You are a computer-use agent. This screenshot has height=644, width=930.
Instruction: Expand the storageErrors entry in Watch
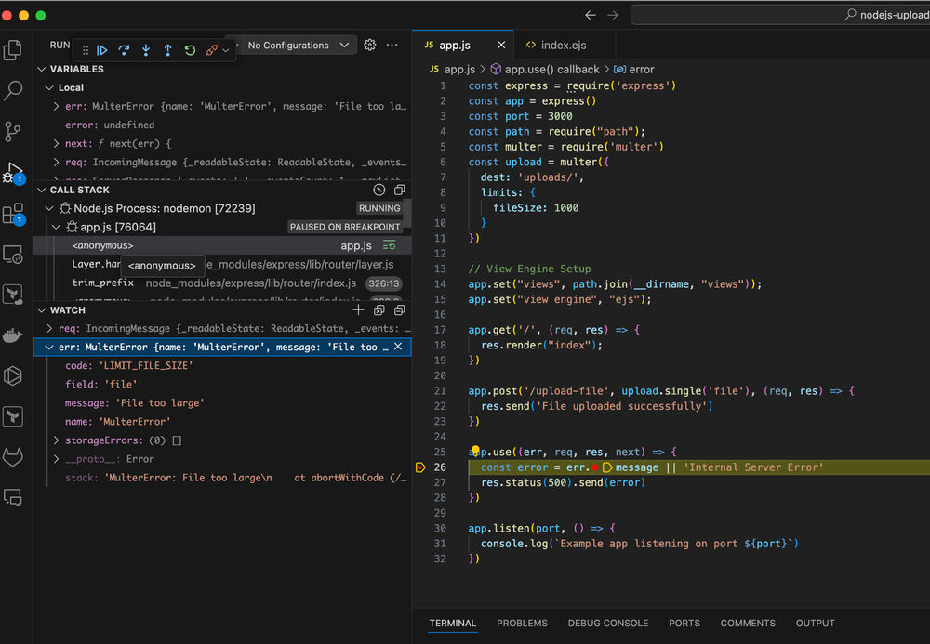click(58, 440)
